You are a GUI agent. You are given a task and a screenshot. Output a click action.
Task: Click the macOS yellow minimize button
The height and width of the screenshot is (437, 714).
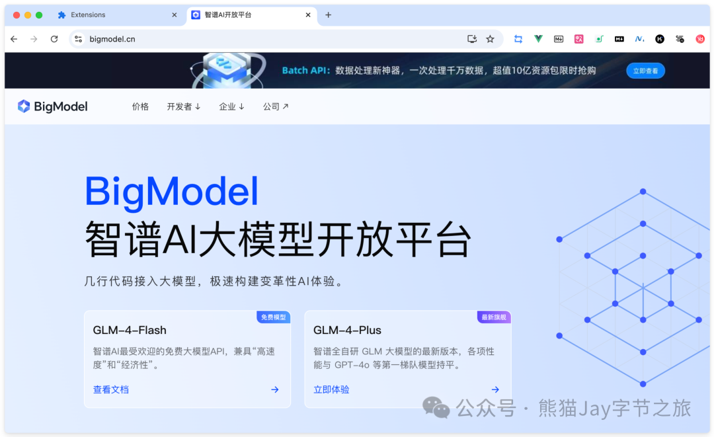pos(28,15)
